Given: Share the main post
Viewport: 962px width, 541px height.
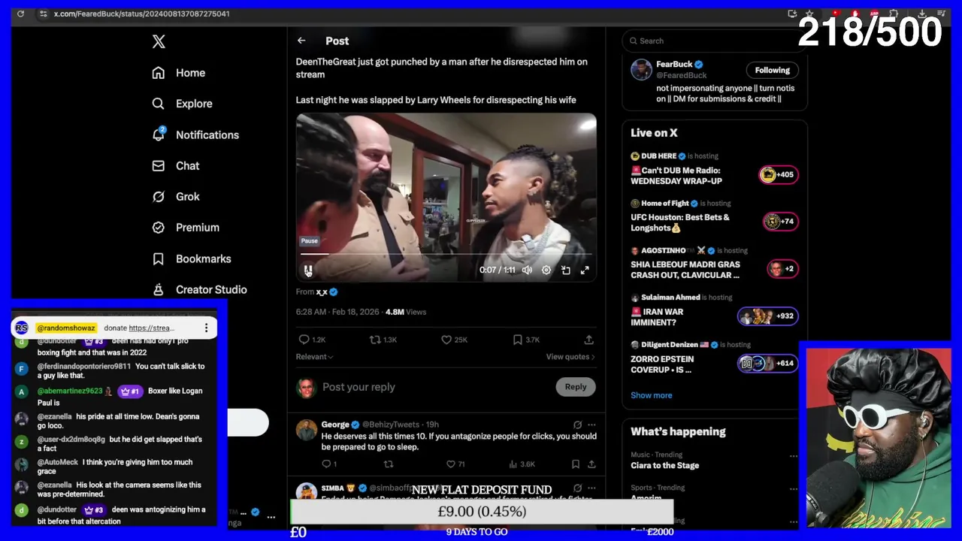Looking at the screenshot, I should click(x=588, y=340).
